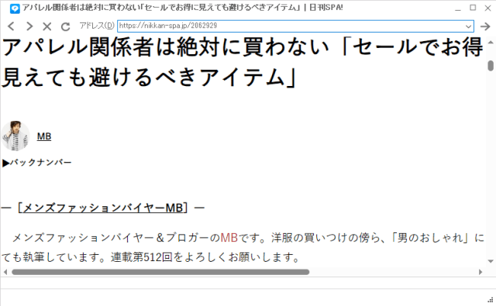This screenshot has width=496, height=306.
Task: Click the browser app icon in title bar
Action: [x=15, y=8]
